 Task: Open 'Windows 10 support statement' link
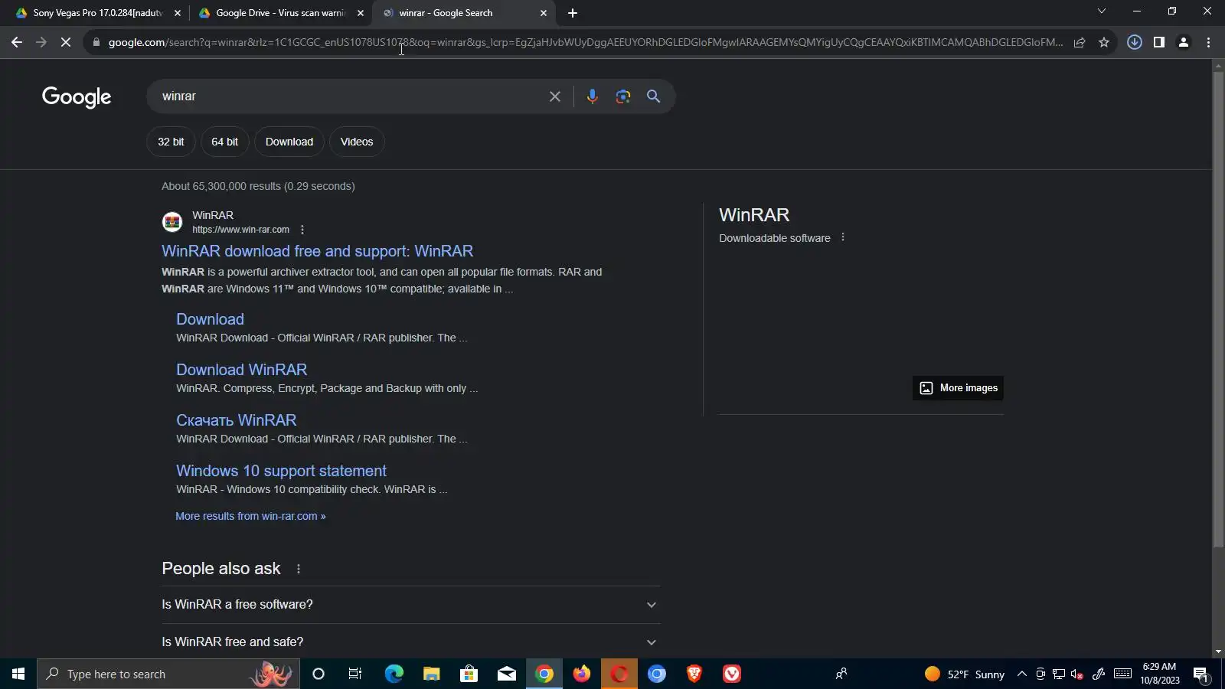click(281, 471)
